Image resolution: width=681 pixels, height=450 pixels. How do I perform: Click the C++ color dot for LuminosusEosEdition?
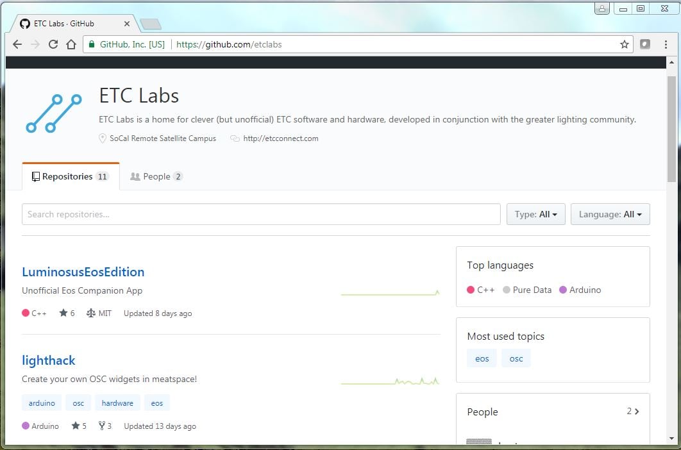[x=26, y=313]
